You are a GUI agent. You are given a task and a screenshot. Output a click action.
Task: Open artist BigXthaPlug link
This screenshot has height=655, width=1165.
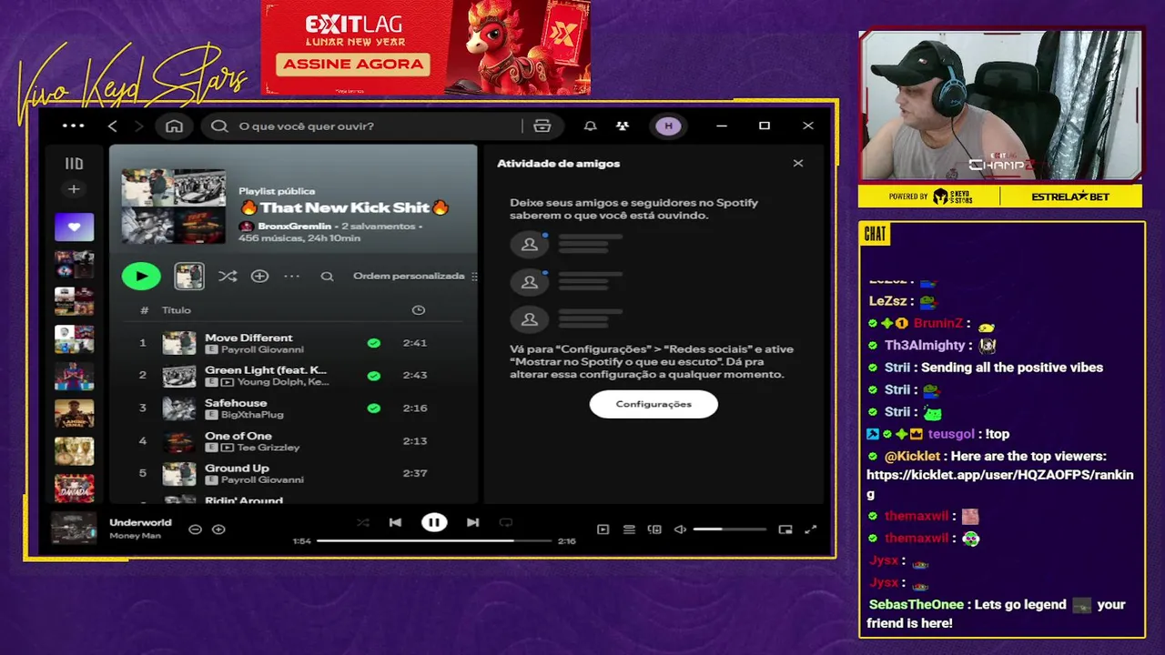coord(252,415)
